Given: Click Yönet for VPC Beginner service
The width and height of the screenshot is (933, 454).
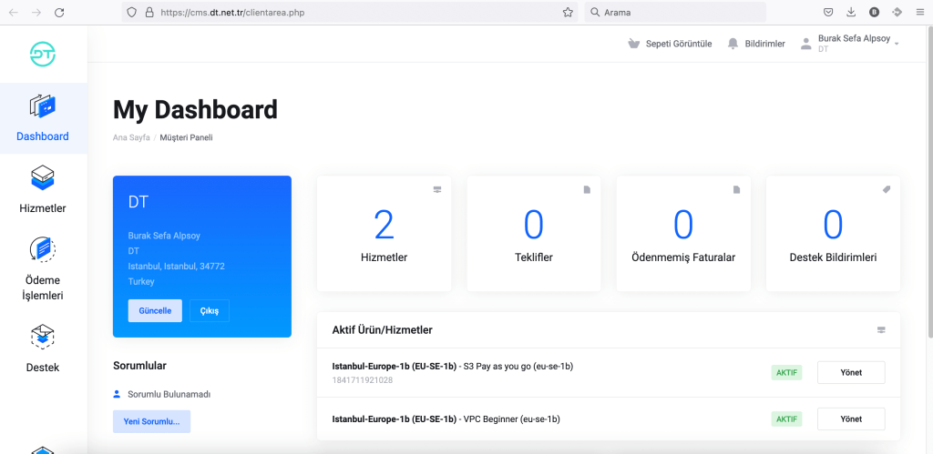Looking at the screenshot, I should pos(850,419).
